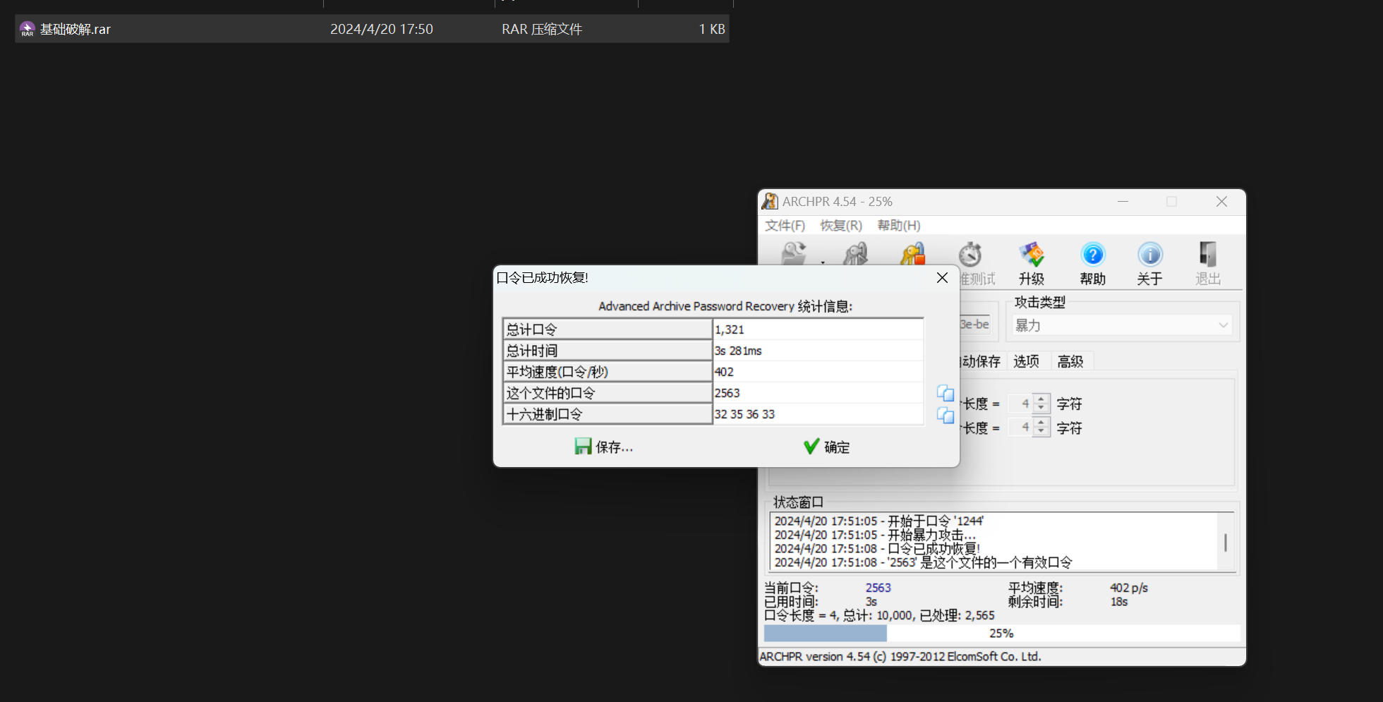
Task: Click the log line 开始暴力攻击...
Action: coord(875,535)
